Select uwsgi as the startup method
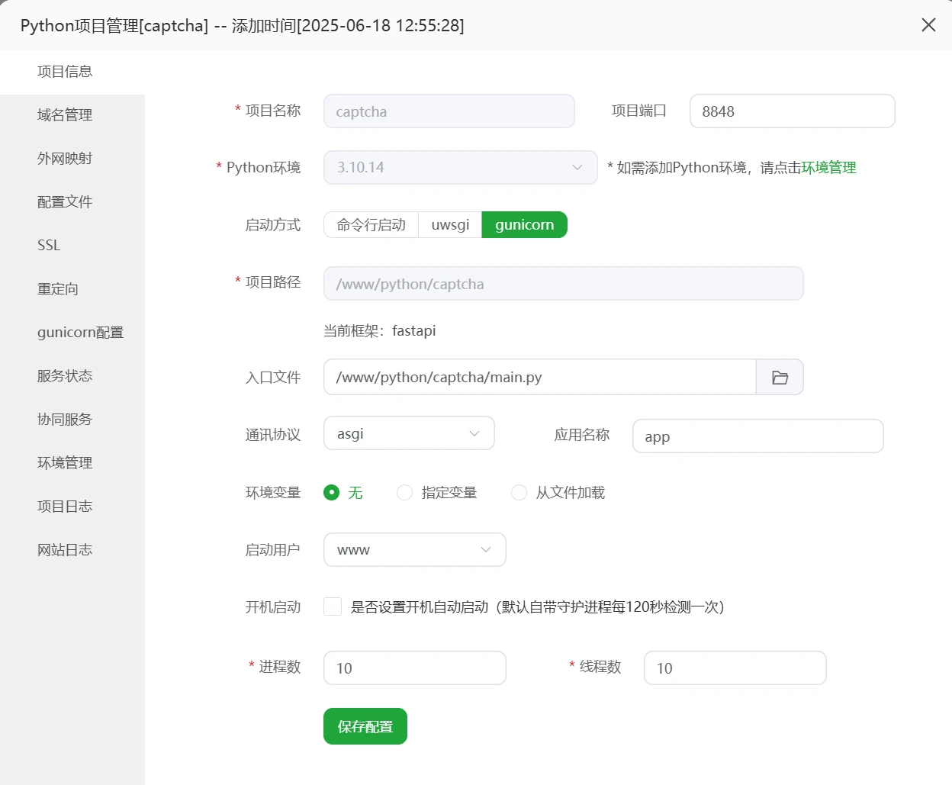 pos(450,225)
